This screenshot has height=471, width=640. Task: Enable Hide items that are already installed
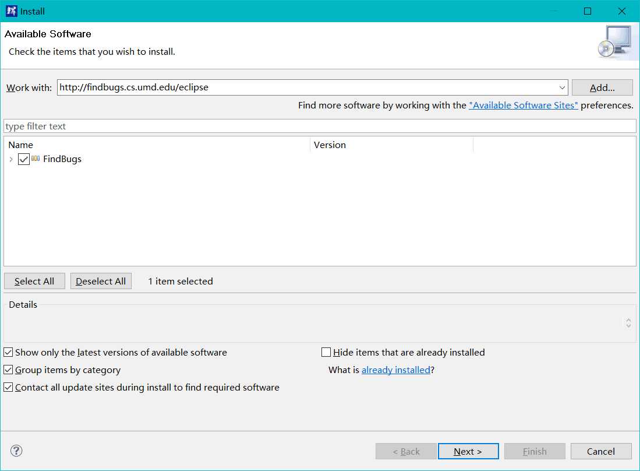326,352
